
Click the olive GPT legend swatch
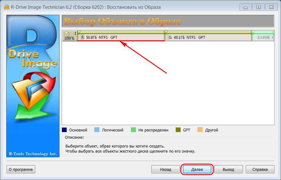[x=178, y=130]
